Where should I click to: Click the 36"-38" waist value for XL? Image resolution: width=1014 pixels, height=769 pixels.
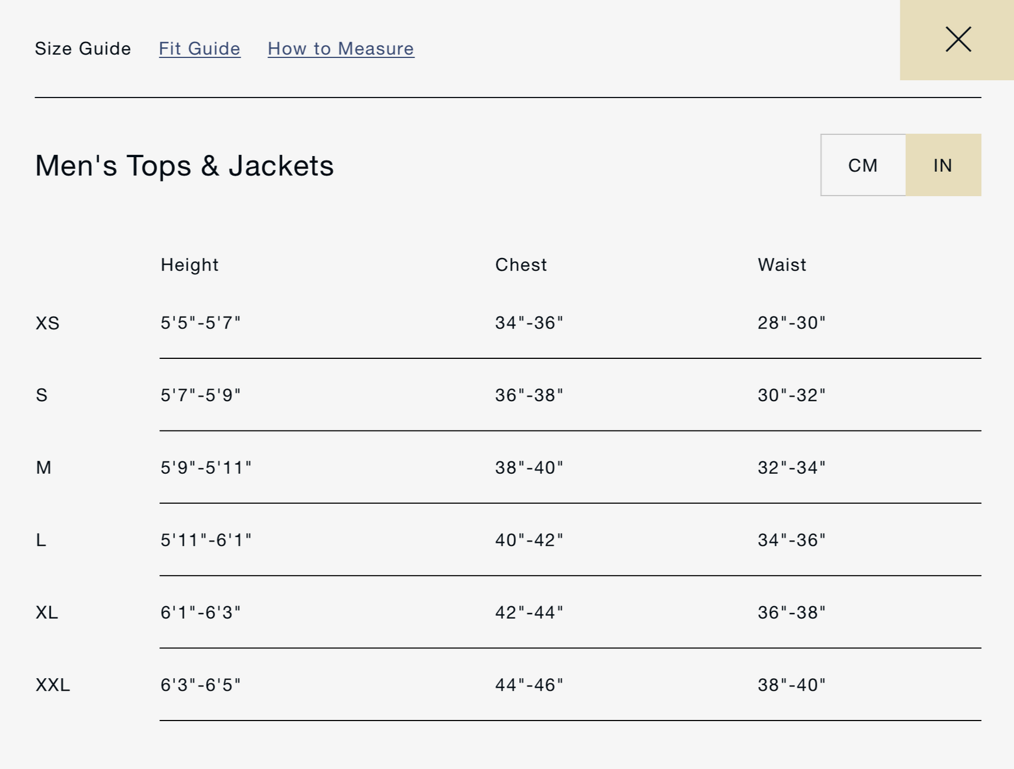click(x=791, y=612)
